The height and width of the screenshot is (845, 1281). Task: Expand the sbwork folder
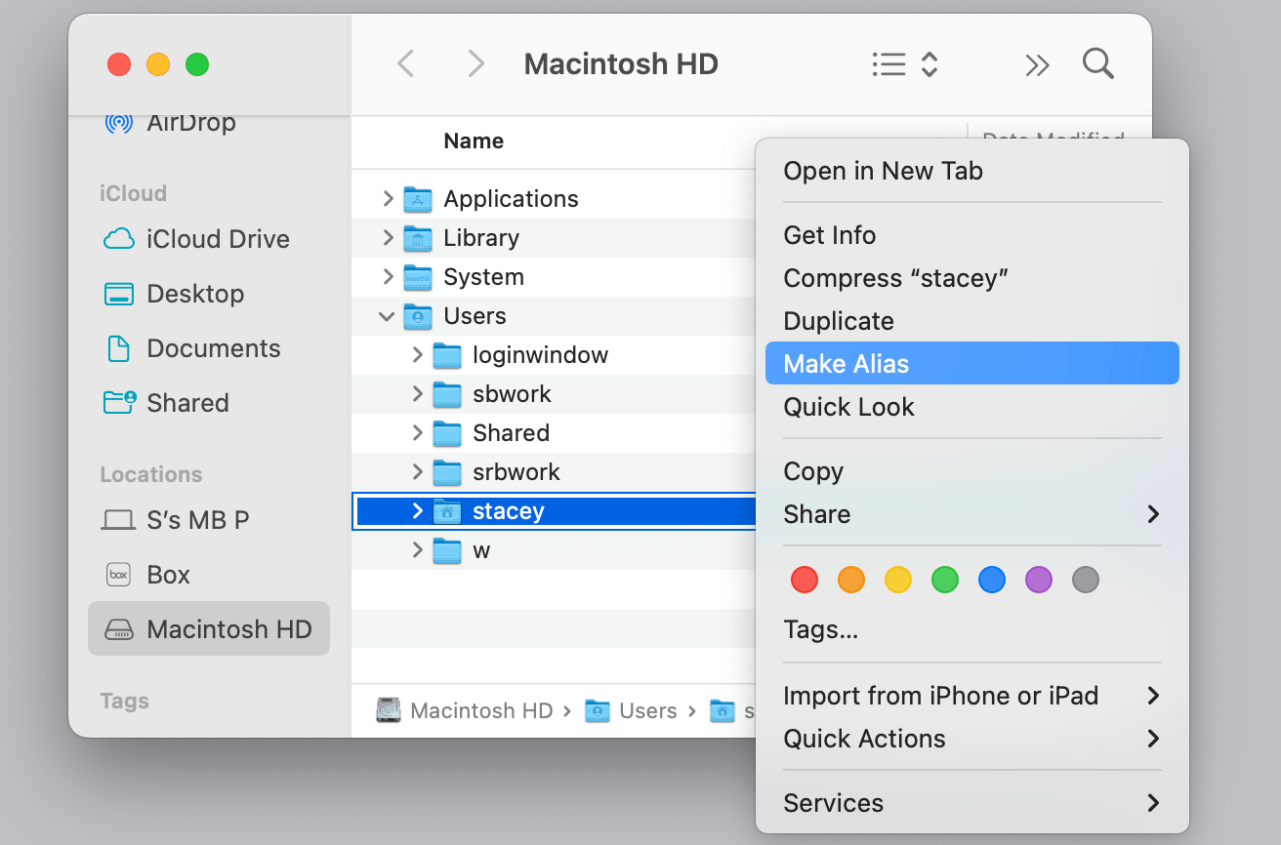[417, 394]
